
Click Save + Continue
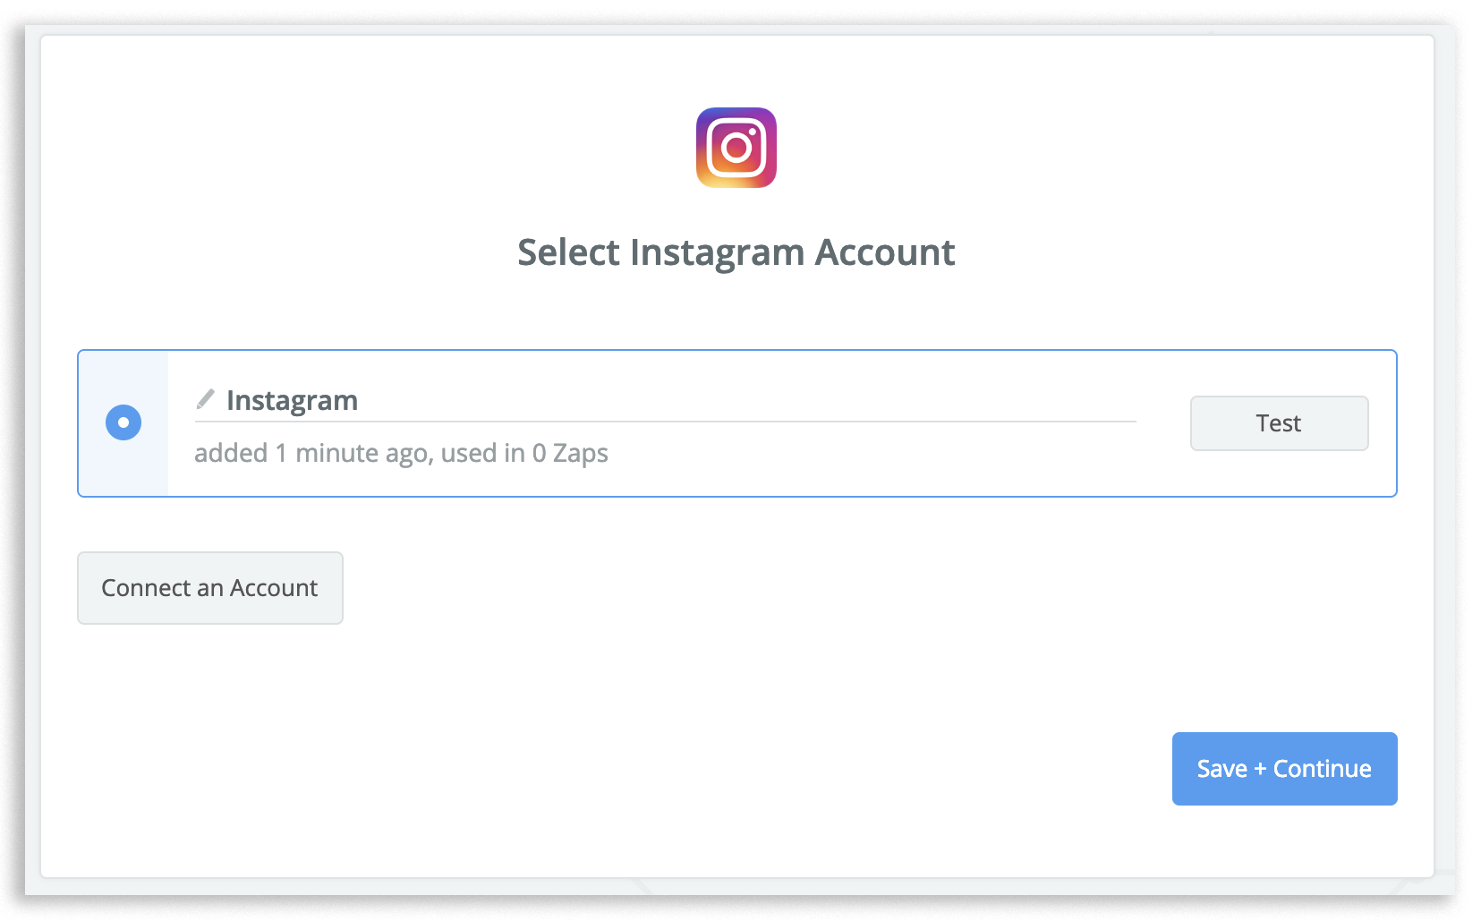pyautogui.click(x=1284, y=769)
